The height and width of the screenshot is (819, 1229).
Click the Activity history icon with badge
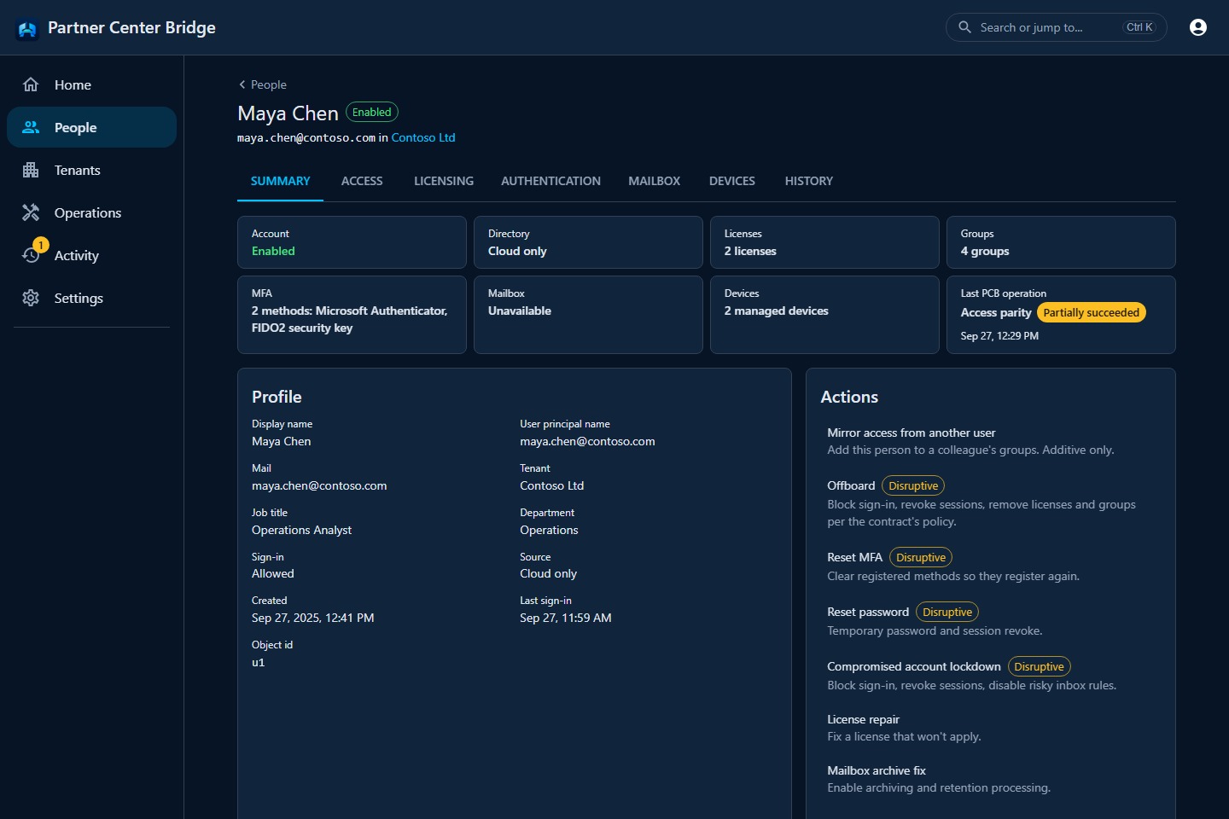[32, 253]
